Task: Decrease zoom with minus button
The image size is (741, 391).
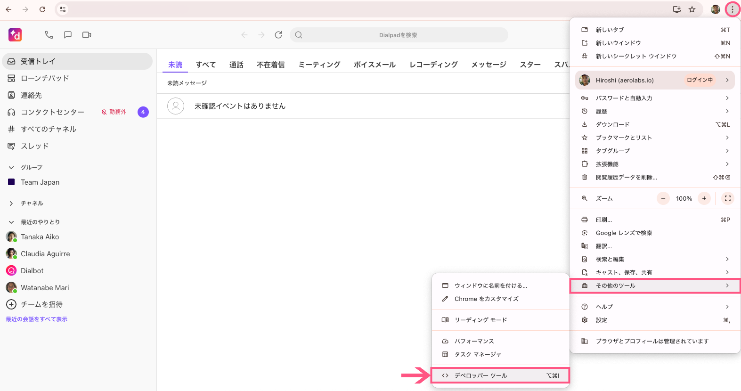Action: (x=663, y=198)
